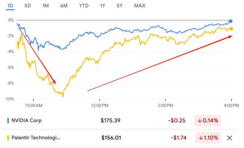244x148 pixels.
Task: Click the Palantir yellow color marker
Action: tap(8, 138)
